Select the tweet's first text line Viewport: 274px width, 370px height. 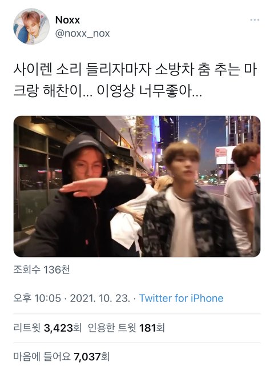pos(135,70)
